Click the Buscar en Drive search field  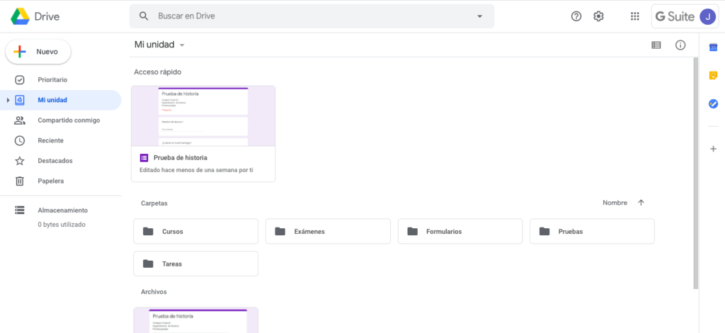[x=304, y=16]
